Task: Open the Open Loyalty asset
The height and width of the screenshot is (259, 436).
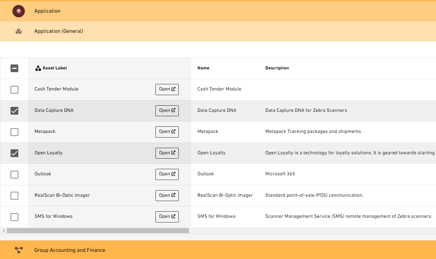Action: [167, 153]
